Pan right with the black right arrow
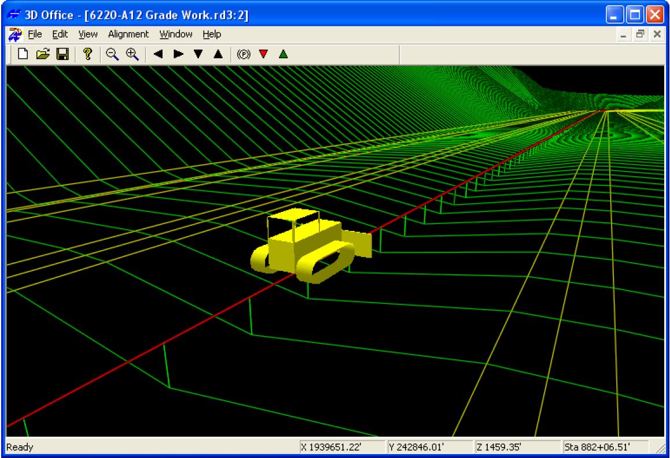The width and height of the screenshot is (670, 458). pos(178,54)
